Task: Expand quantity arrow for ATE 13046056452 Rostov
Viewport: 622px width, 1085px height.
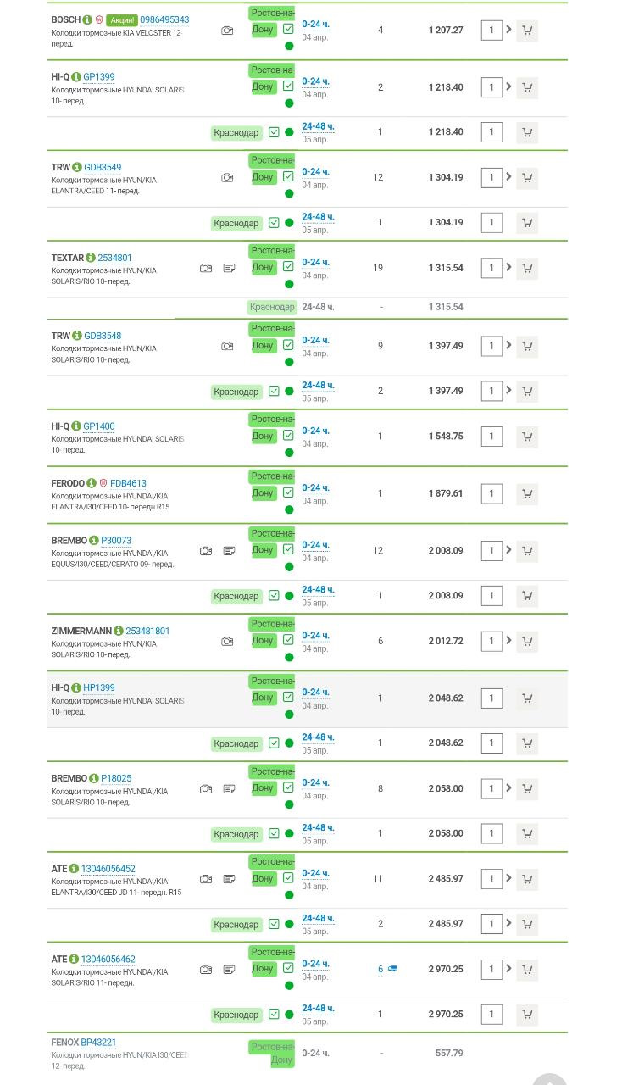Action: coord(508,879)
